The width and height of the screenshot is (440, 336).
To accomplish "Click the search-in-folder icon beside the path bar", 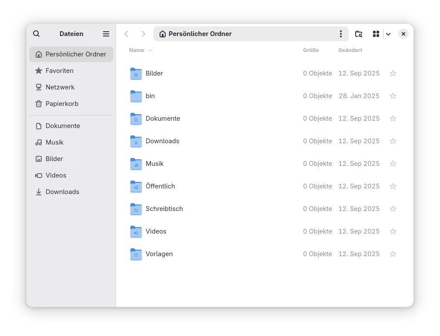I will point(359,33).
